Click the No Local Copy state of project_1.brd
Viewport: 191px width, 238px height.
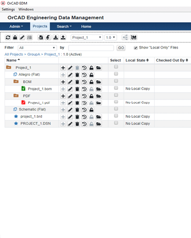pos(138,116)
